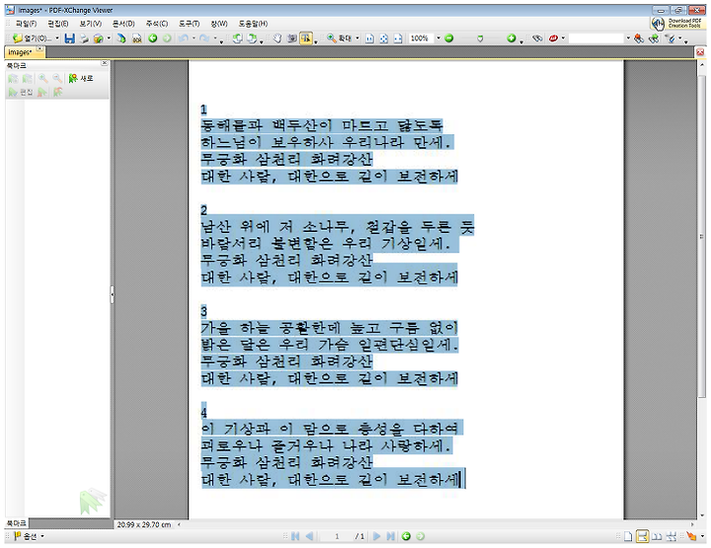Image resolution: width=711 pixels, height=548 pixels.
Task: Open the 문서(D) menu
Action: point(123,24)
